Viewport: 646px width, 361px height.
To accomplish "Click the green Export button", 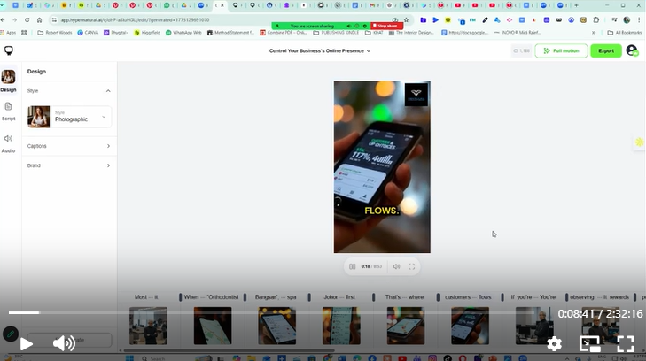I will tap(606, 51).
